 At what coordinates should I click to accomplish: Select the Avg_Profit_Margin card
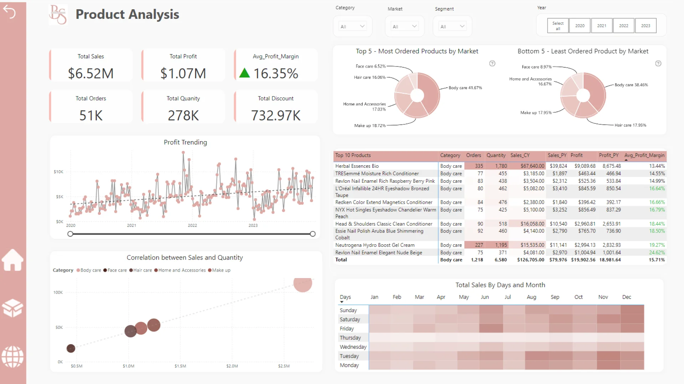click(276, 65)
